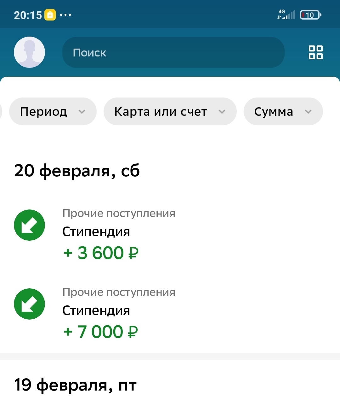The height and width of the screenshot is (412, 340).
Task: Tap the 19 февраля, пт date header
Action: [75, 385]
